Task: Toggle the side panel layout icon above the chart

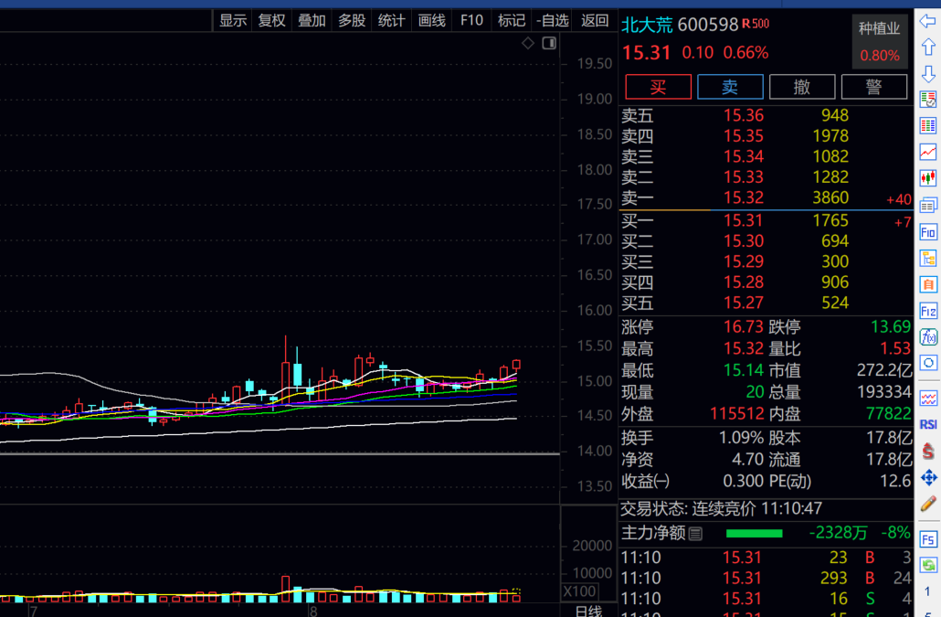Action: (x=549, y=43)
